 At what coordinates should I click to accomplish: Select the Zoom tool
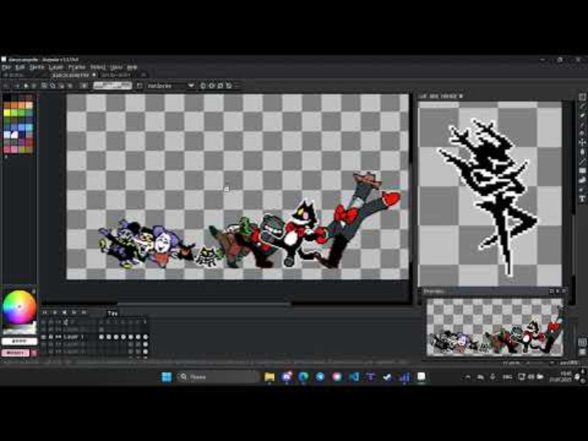(x=582, y=133)
